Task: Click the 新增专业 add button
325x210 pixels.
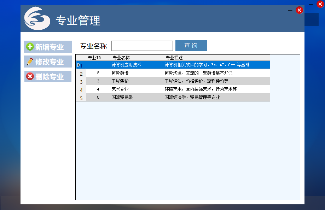Action: point(48,47)
